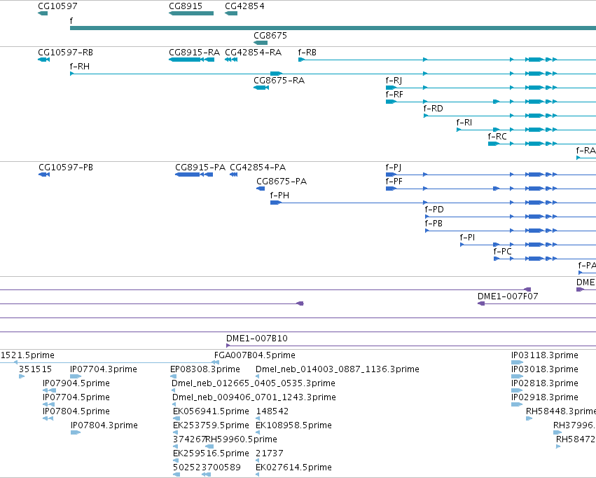Select the IP07804.5prime label
The image size is (596, 478).
point(76,412)
